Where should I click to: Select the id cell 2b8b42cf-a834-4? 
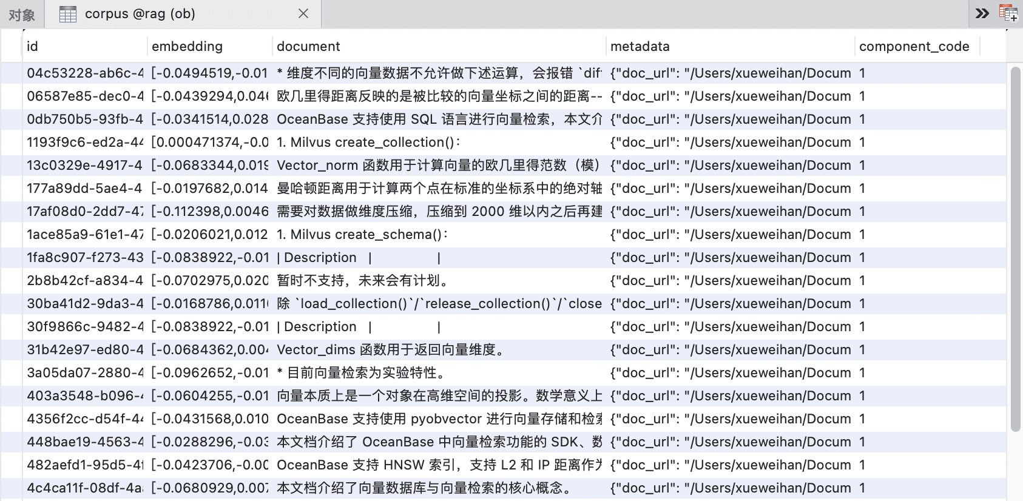85,280
